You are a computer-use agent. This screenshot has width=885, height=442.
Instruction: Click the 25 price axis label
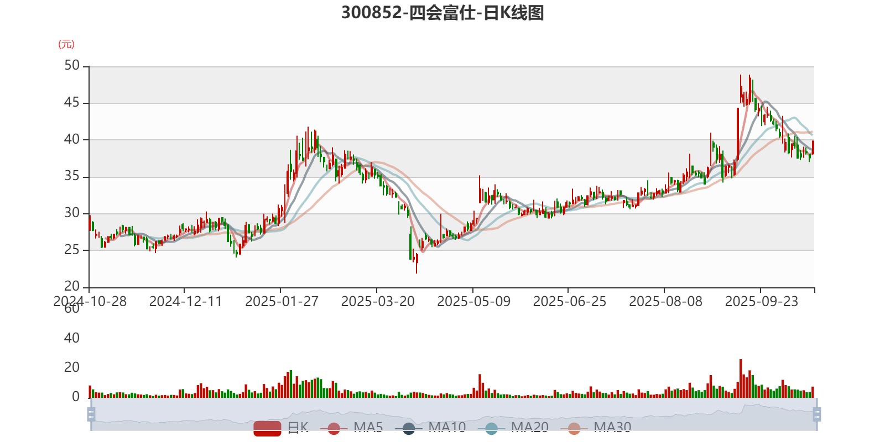72,250
